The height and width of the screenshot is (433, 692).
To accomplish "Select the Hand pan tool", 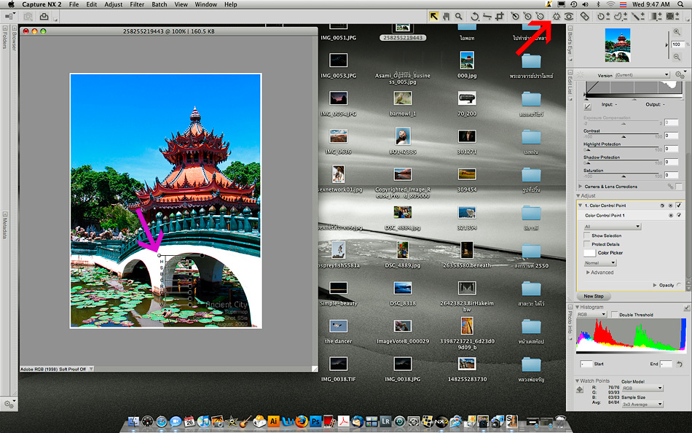I will tap(445, 15).
